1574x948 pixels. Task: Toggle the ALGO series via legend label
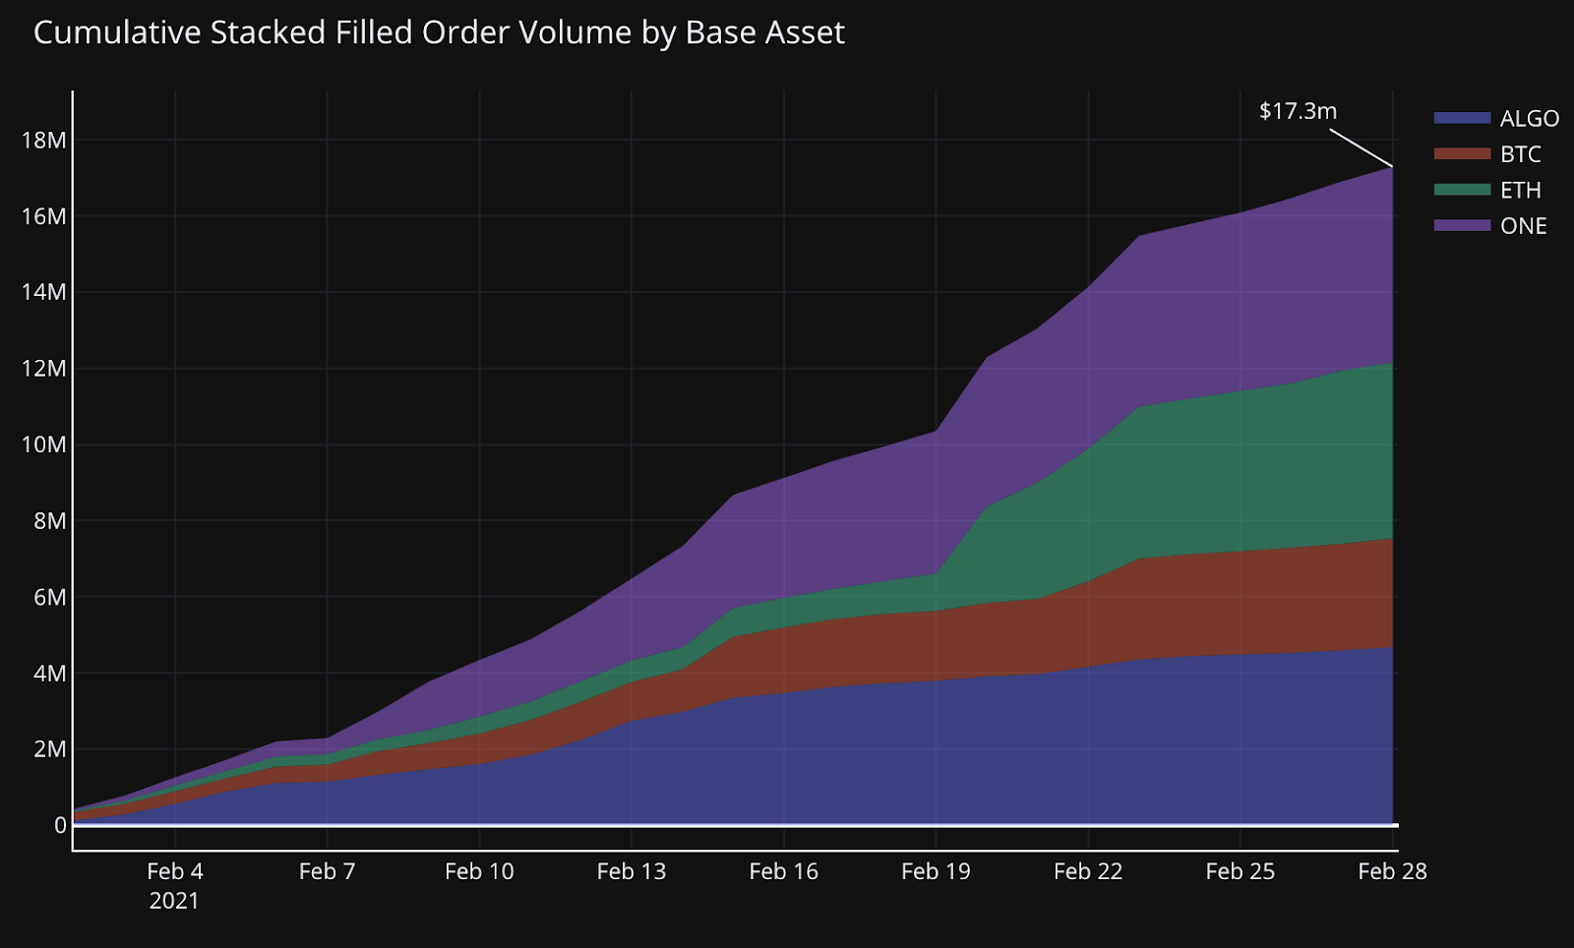coord(1529,118)
